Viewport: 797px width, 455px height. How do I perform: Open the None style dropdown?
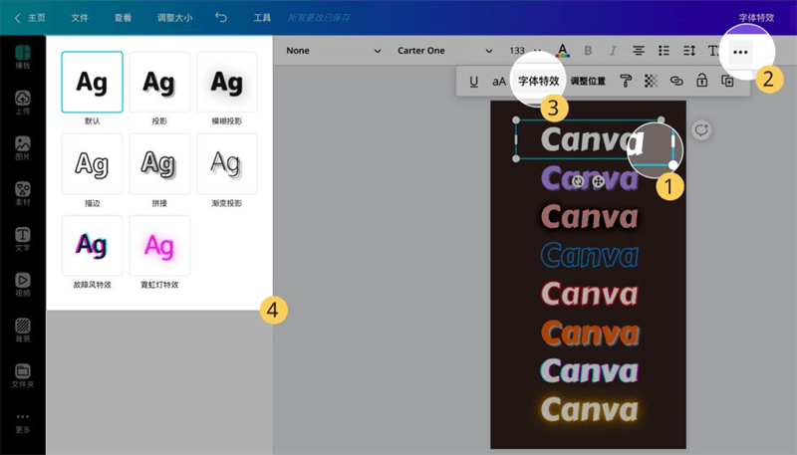[333, 51]
